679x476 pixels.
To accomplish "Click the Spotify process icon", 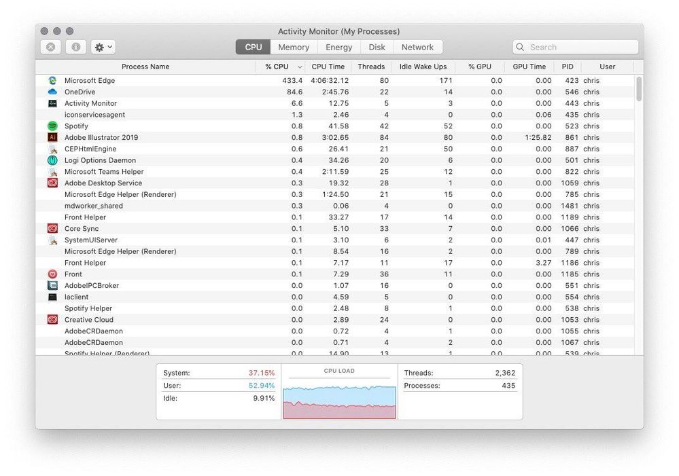I will [x=52, y=126].
